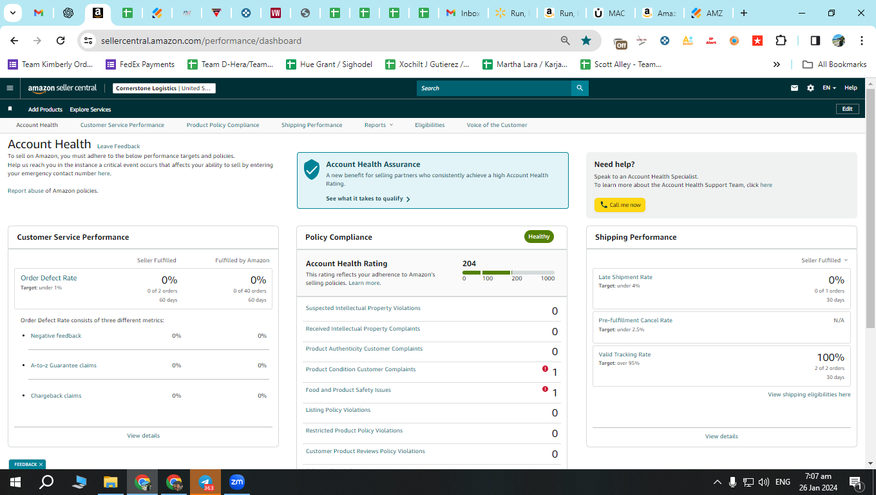
Task: Click the browser address bar URL
Action: pyautogui.click(x=201, y=41)
